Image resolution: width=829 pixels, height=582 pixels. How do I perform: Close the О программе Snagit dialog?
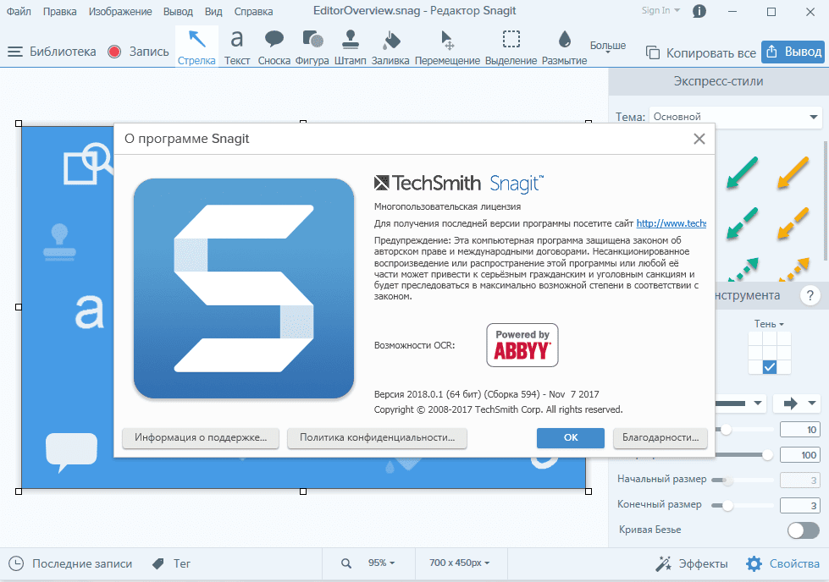tap(699, 139)
